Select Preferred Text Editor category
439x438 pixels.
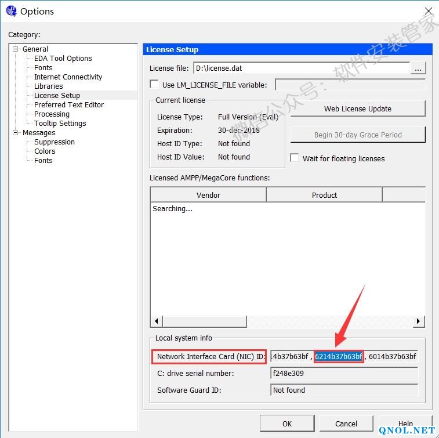[x=68, y=105]
